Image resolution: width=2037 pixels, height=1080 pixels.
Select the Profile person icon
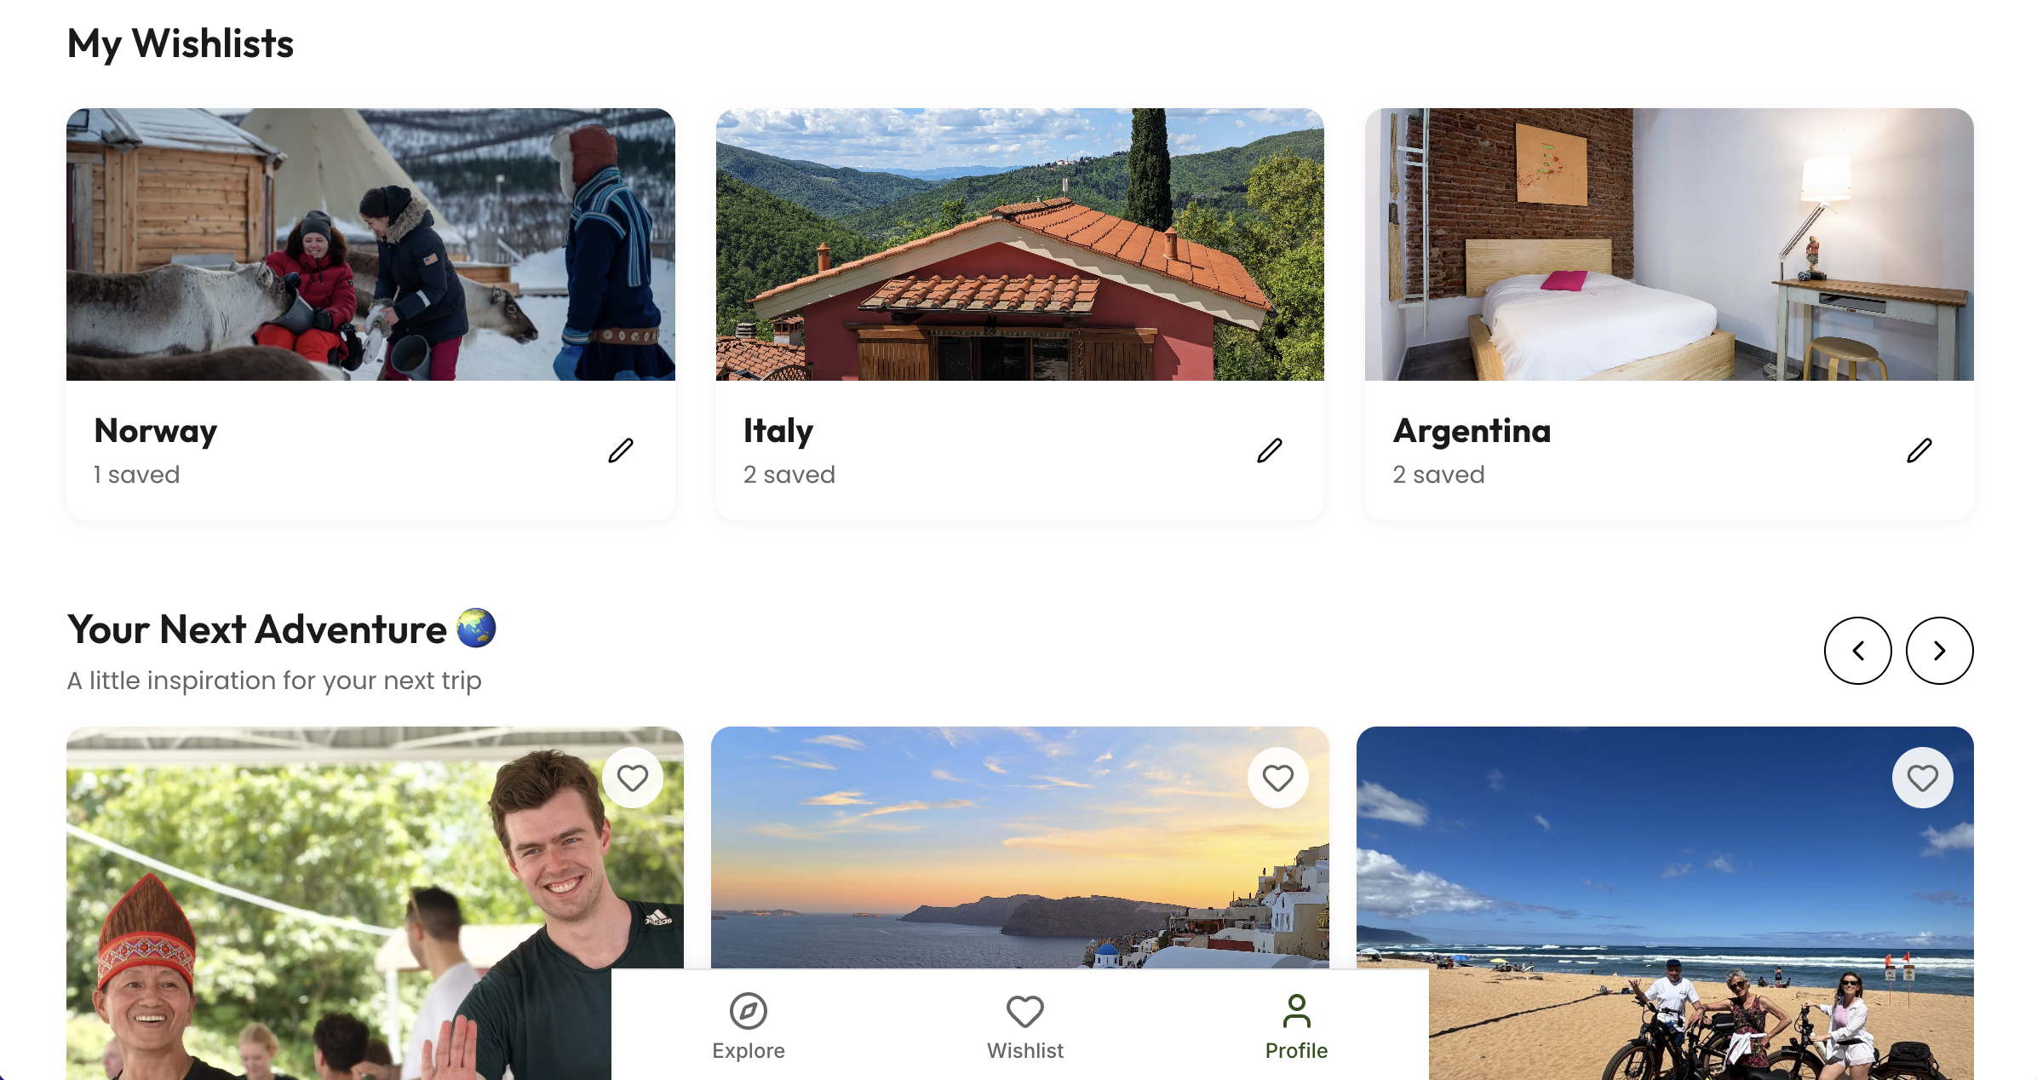pos(1296,1012)
